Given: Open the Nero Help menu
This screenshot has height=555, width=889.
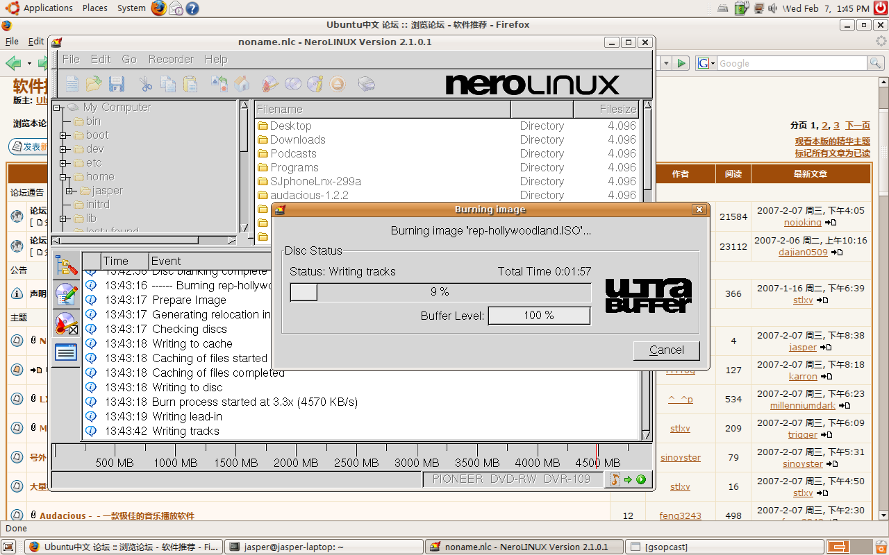Looking at the screenshot, I should coord(216,59).
